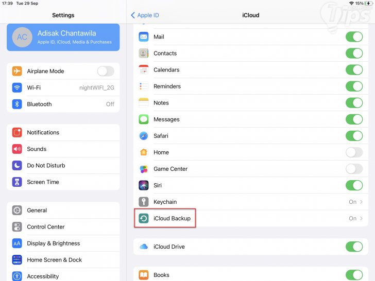Open Adisak Chantawila Apple ID profile

pos(63,37)
